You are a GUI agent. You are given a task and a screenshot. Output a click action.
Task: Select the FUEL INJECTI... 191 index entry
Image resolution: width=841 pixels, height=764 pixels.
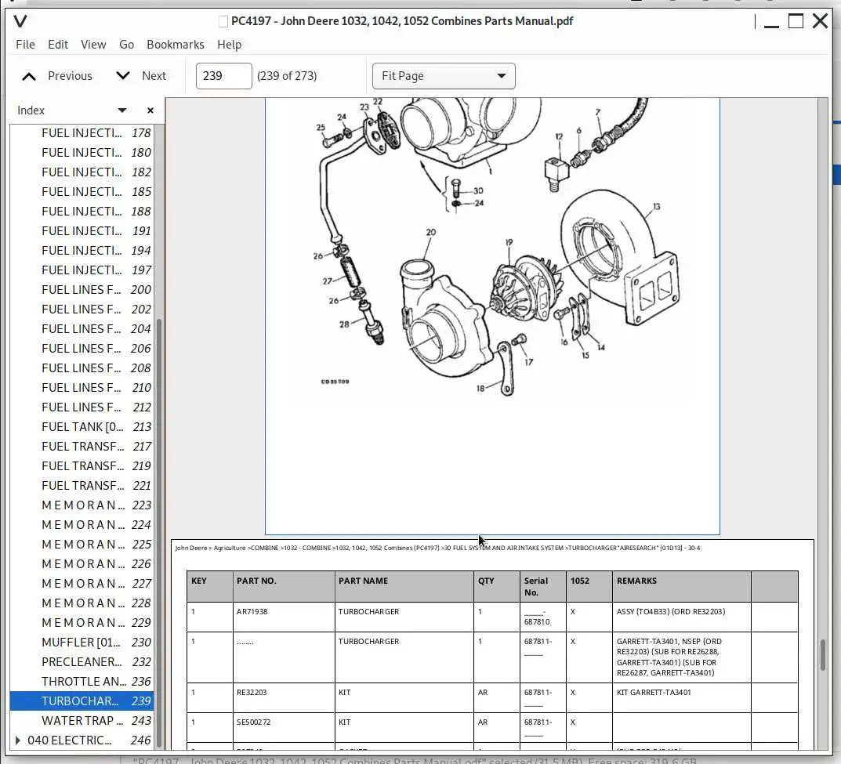pyautogui.click(x=82, y=231)
